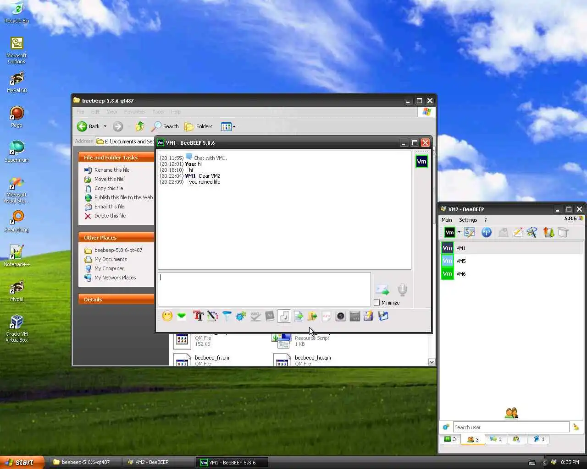Select user VM5 in the BeeBEEP user list
587x469 pixels.
(511, 261)
